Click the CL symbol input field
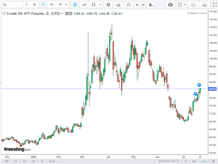 click(x=12, y=5)
